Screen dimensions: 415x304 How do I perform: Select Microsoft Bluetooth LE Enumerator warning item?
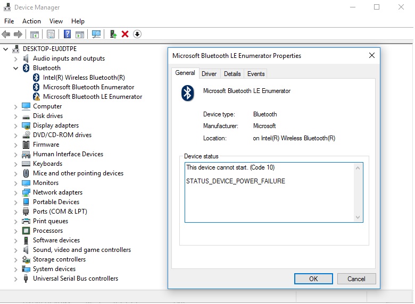coord(92,97)
